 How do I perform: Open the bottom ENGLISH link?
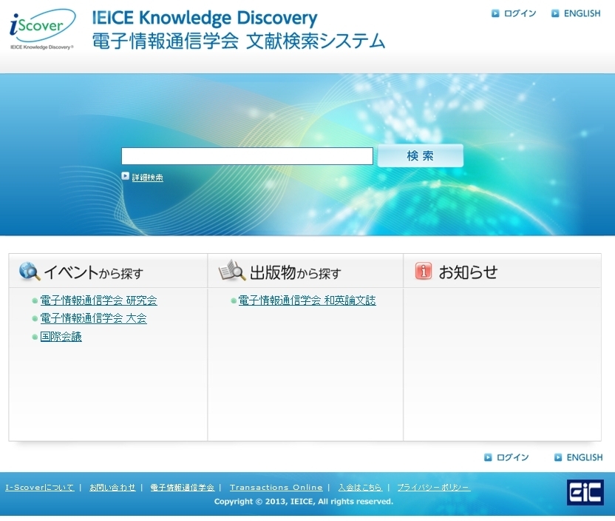[x=585, y=457]
